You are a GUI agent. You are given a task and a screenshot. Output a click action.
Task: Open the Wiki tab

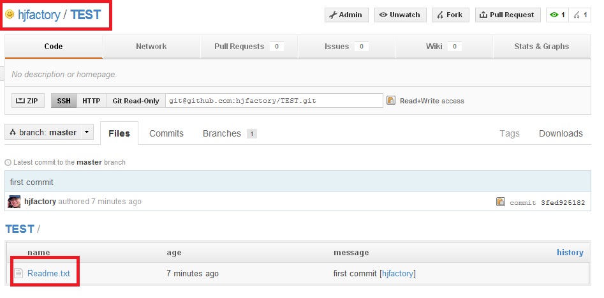[x=444, y=47]
